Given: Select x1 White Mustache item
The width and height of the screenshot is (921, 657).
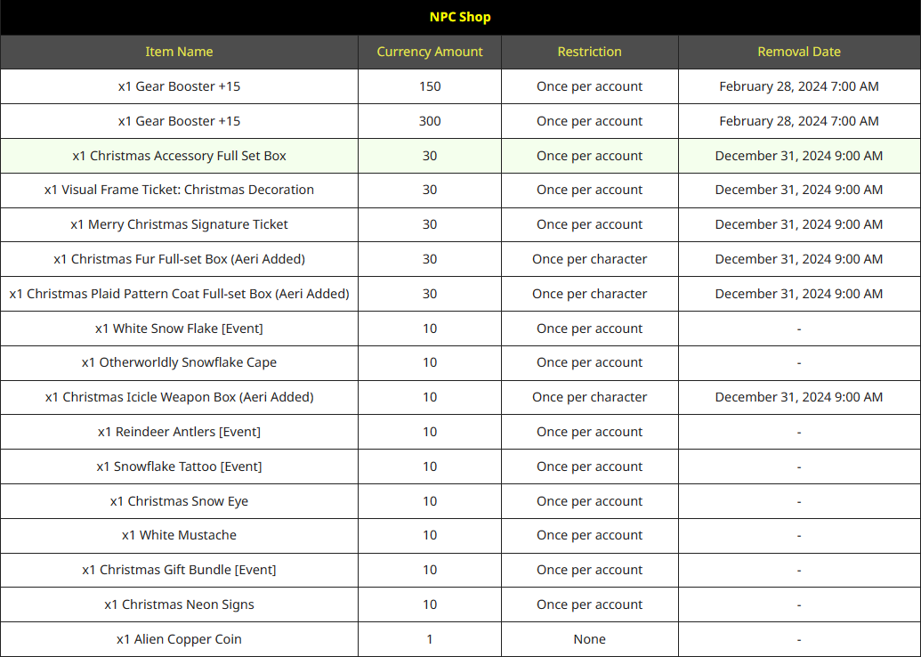Looking at the screenshot, I should coord(179,535).
